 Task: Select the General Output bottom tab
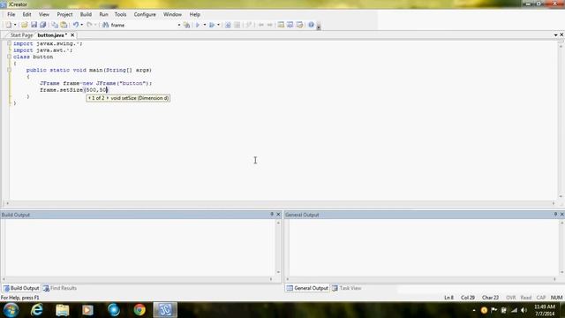[x=307, y=288]
